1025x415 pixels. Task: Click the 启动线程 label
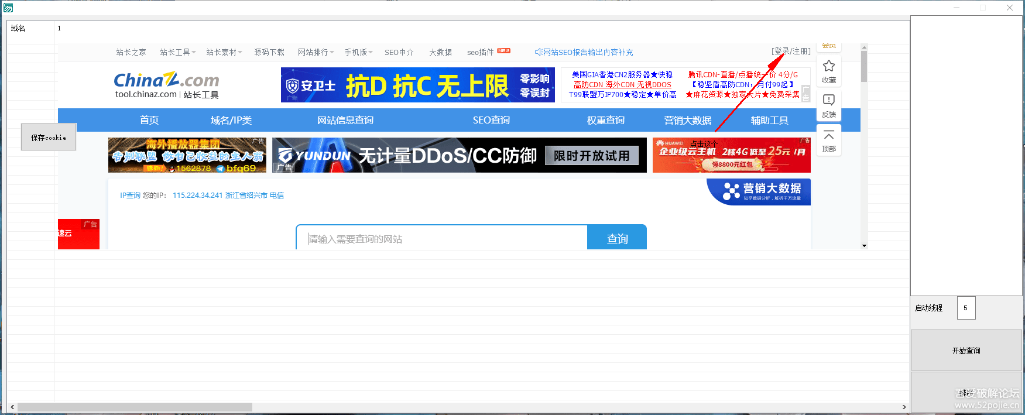coord(928,308)
